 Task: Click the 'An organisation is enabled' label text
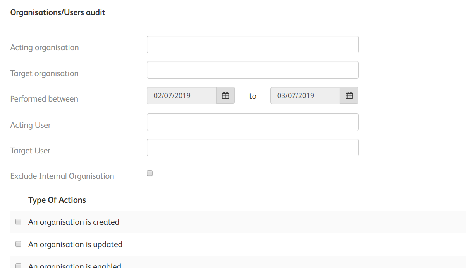(x=75, y=265)
